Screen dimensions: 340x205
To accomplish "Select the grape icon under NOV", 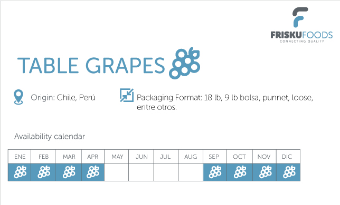I will tap(265, 172).
